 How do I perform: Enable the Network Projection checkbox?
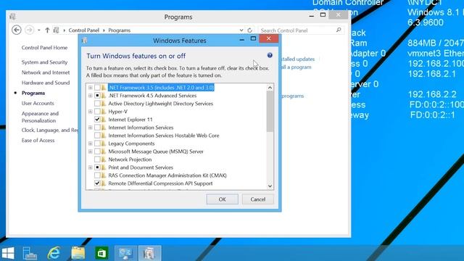click(x=97, y=159)
